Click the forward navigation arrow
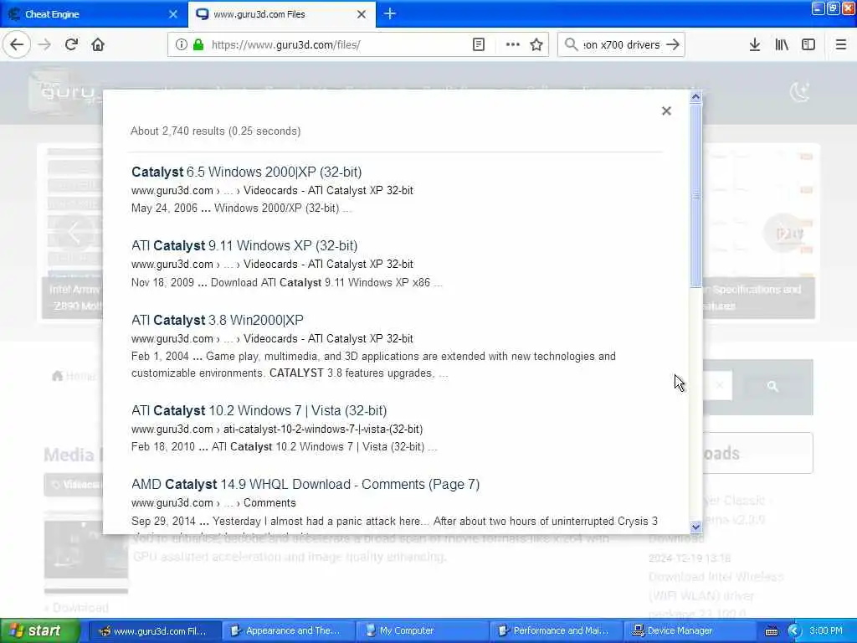This screenshot has width=857, height=643. 45,45
